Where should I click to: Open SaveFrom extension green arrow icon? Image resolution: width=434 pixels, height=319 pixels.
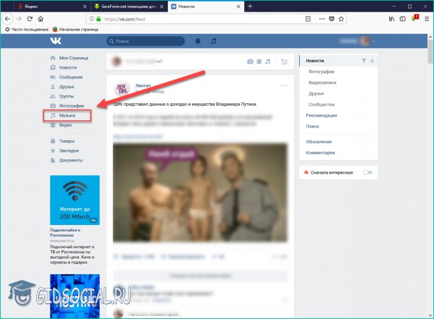[415, 18]
